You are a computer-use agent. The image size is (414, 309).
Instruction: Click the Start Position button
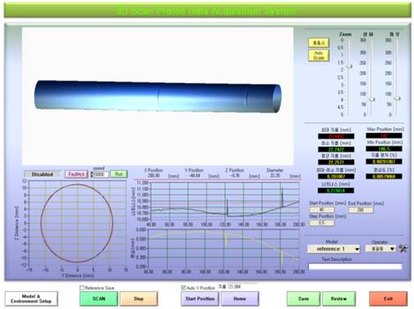click(x=200, y=298)
